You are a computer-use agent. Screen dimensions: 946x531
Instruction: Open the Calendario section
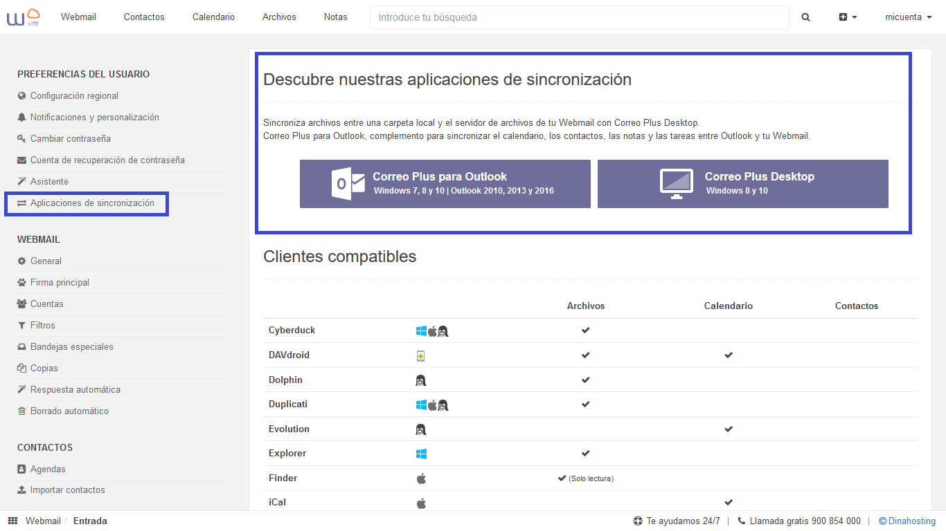click(213, 17)
